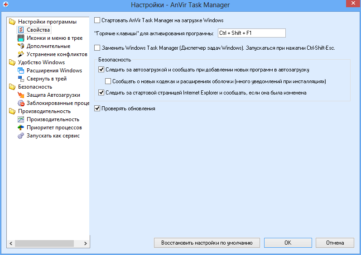
Task: Open Свернуть в трей settings page
Action: pos(47,79)
